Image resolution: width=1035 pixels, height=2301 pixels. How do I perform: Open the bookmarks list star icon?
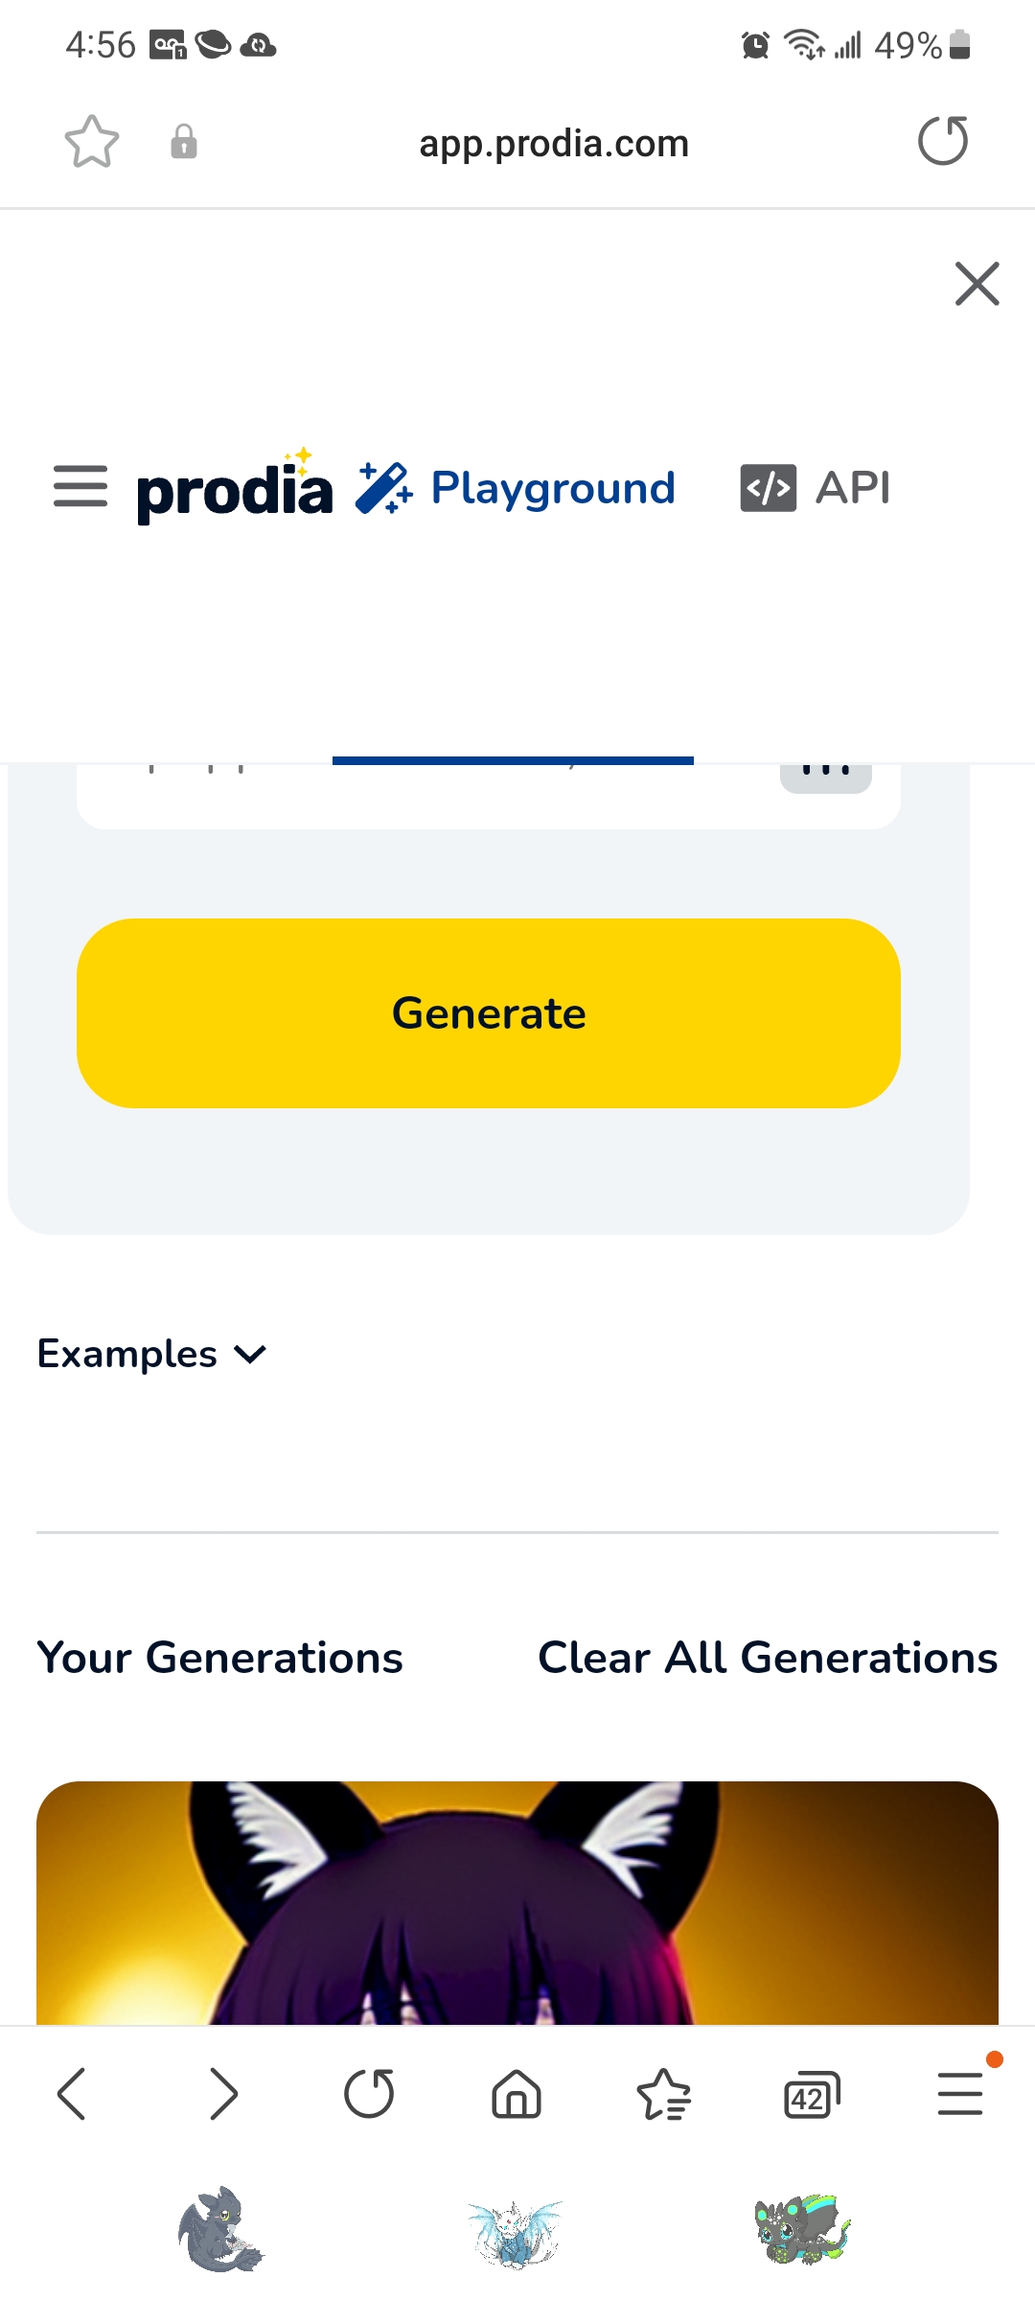pyautogui.click(x=663, y=2094)
